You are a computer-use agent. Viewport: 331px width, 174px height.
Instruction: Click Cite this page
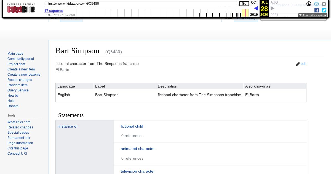[x=18, y=148]
